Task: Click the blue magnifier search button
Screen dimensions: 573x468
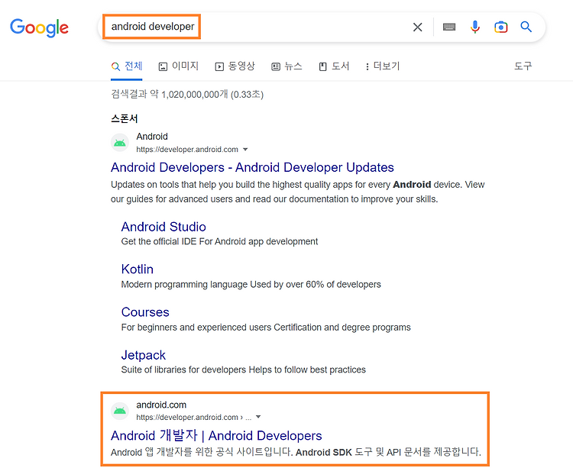Action: click(526, 27)
